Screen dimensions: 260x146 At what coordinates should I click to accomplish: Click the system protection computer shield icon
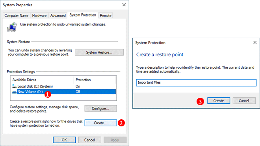pyautogui.click(x=12, y=27)
